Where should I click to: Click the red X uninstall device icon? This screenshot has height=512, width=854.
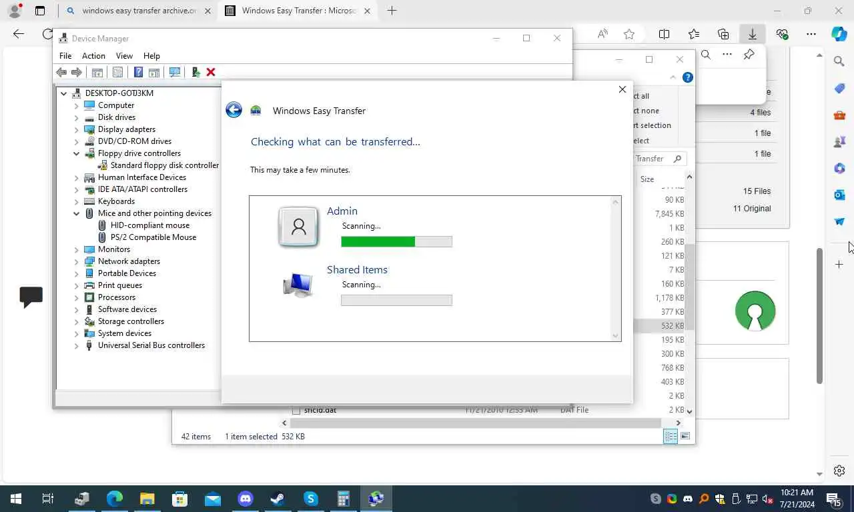coord(211,72)
